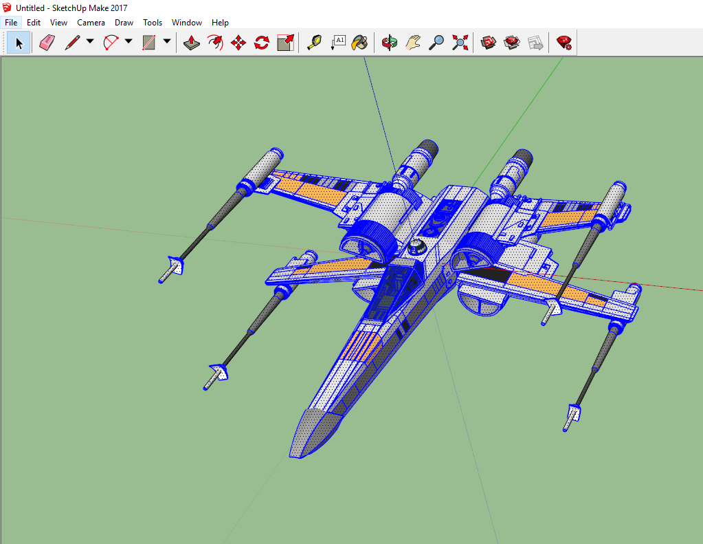Select the Orbit tool
Viewport: 703px width, 544px height.
[x=390, y=43]
